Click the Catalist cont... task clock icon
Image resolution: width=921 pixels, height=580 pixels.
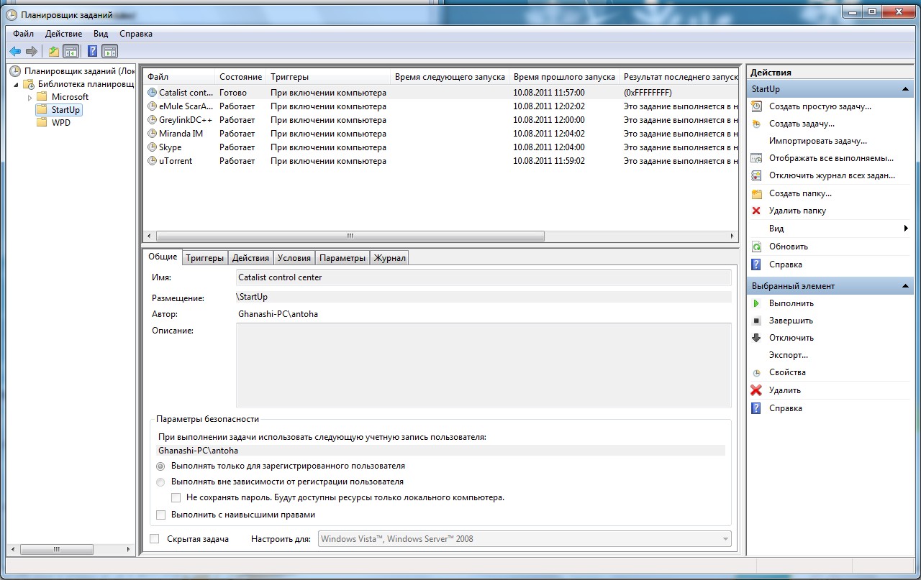tap(152, 93)
